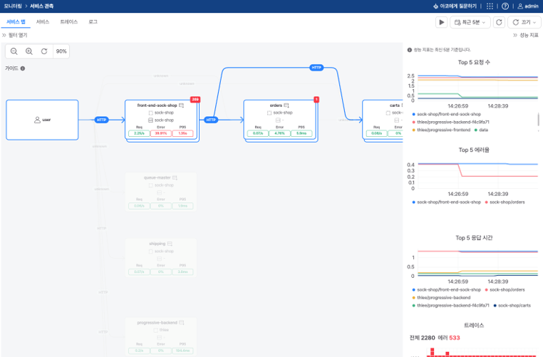Viewport: 543px width, 357px height.
Task: Click the 90% zoom level indicator
Action: tap(61, 51)
